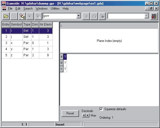Click the 'a' match-case toolbar button
Viewport: 160px width, 128px height.
(x=86, y=17)
